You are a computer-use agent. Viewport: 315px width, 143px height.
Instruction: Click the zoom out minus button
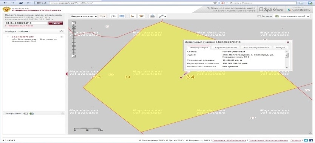pos(74,56)
